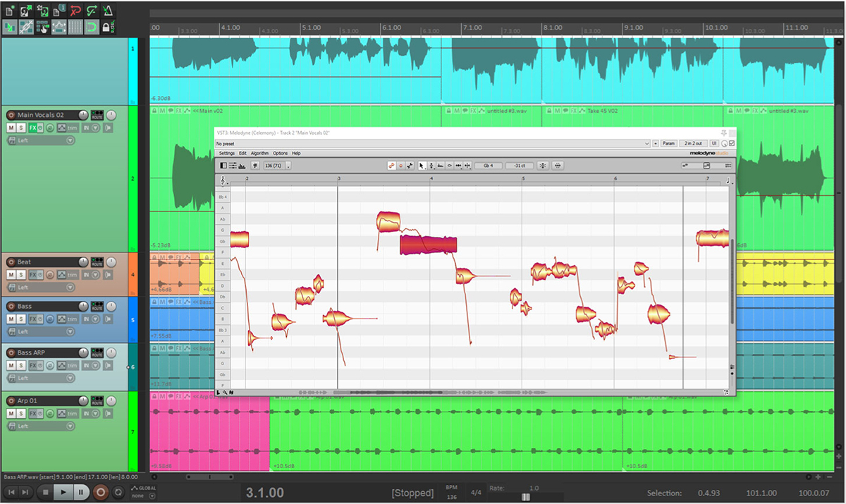This screenshot has height=504, width=846.
Task: Click the Melodyne -31 ct cents field
Action: pyautogui.click(x=520, y=166)
